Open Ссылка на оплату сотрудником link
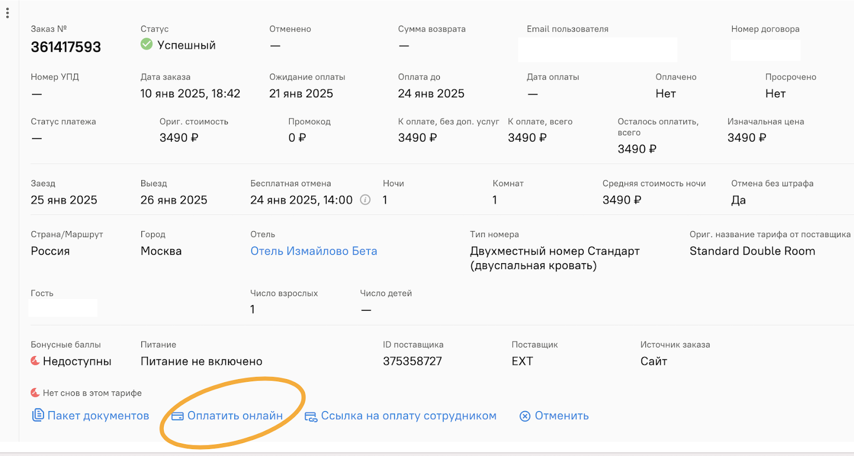Screen dimensions: 854x456 [409, 416]
